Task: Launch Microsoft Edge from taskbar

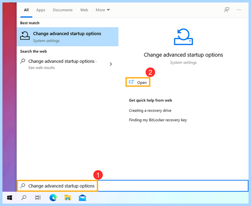Action: click(x=53, y=198)
